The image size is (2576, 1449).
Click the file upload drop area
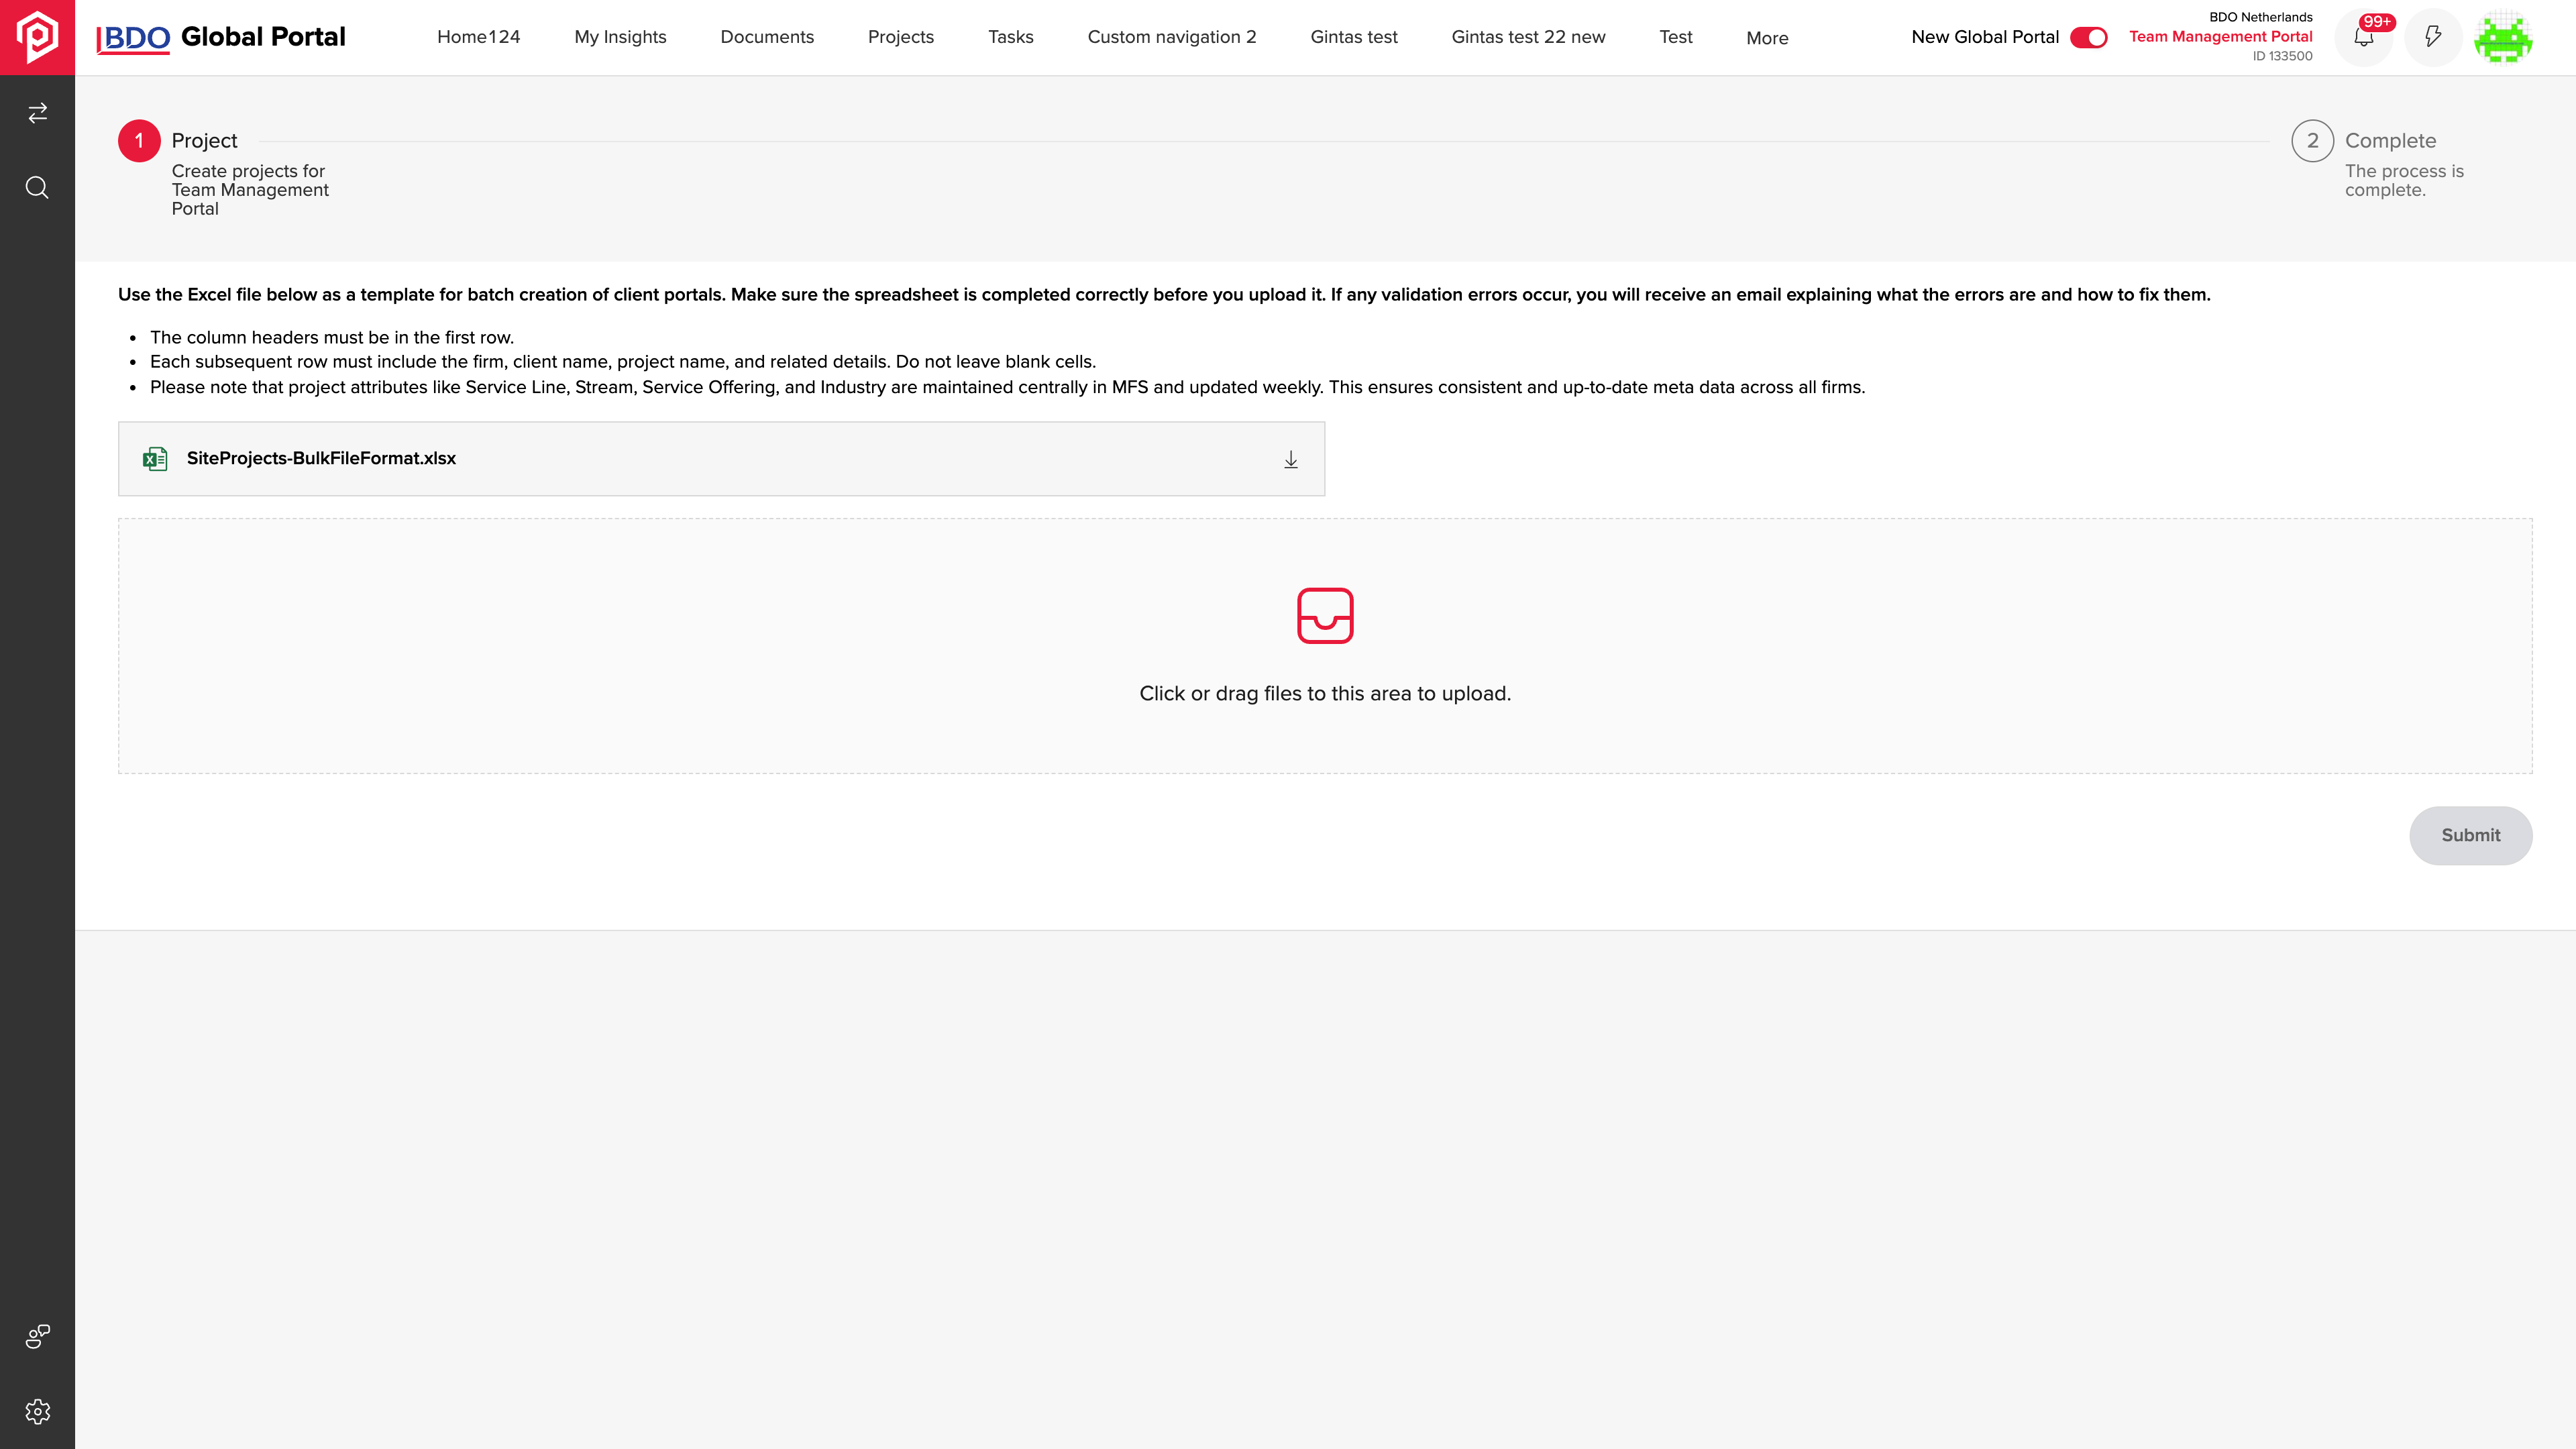coord(1325,646)
